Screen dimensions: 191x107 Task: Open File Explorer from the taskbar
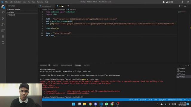[x=85, y=104]
